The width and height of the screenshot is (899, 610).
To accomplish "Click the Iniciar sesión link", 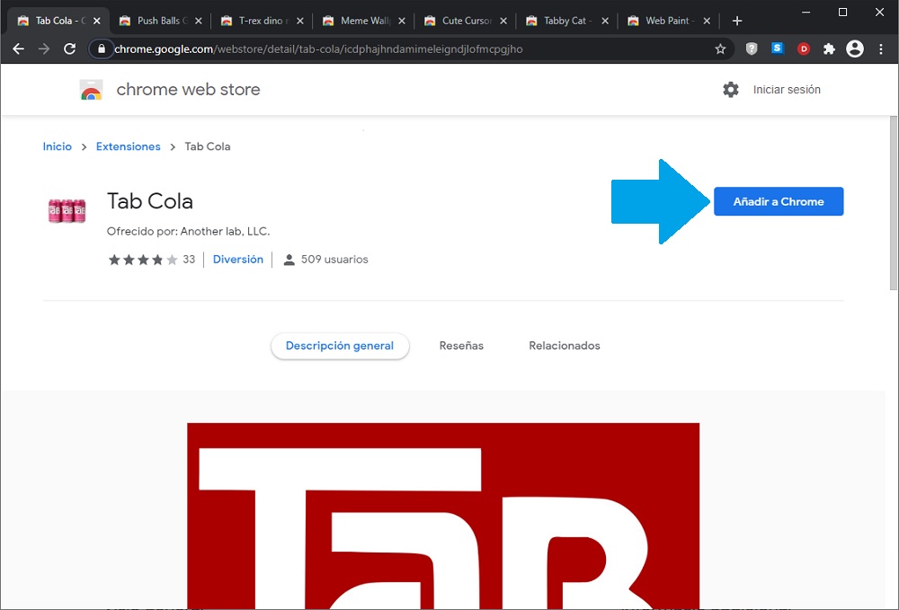I will (787, 90).
